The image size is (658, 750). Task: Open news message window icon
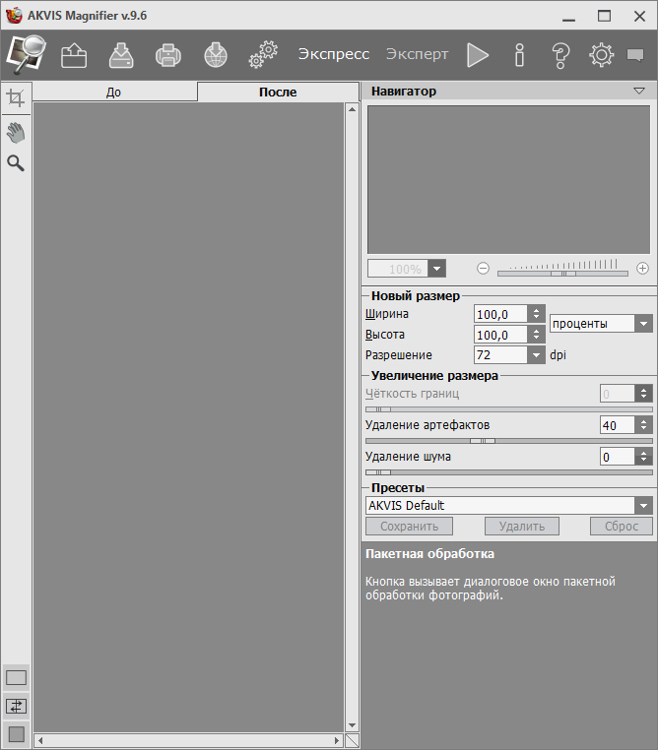click(635, 55)
